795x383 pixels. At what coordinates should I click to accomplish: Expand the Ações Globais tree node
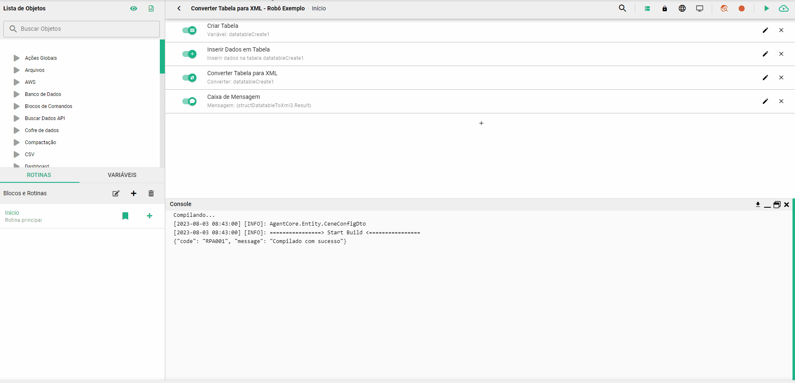pos(17,58)
